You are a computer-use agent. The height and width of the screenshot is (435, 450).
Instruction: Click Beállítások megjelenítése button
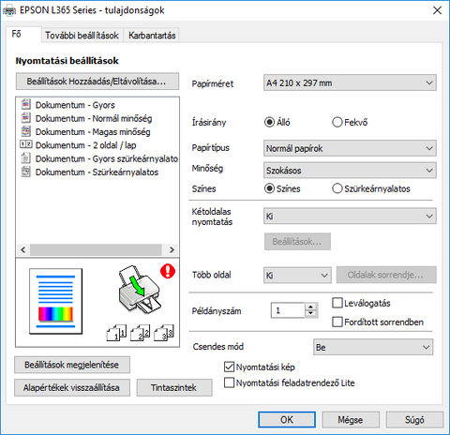[x=72, y=365]
